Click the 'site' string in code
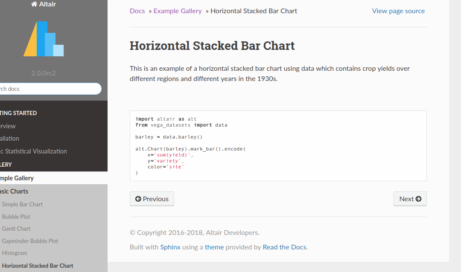Image resolution: width=461 pixels, height=272 pixels. pos(175,167)
